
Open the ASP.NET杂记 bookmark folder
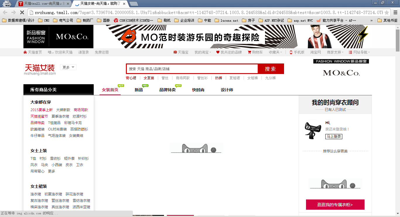(271, 20)
